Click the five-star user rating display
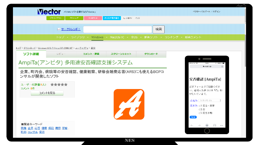 [59, 85]
